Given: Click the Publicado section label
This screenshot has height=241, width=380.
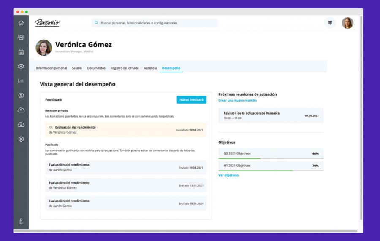Looking at the screenshot, I should tap(52, 145).
